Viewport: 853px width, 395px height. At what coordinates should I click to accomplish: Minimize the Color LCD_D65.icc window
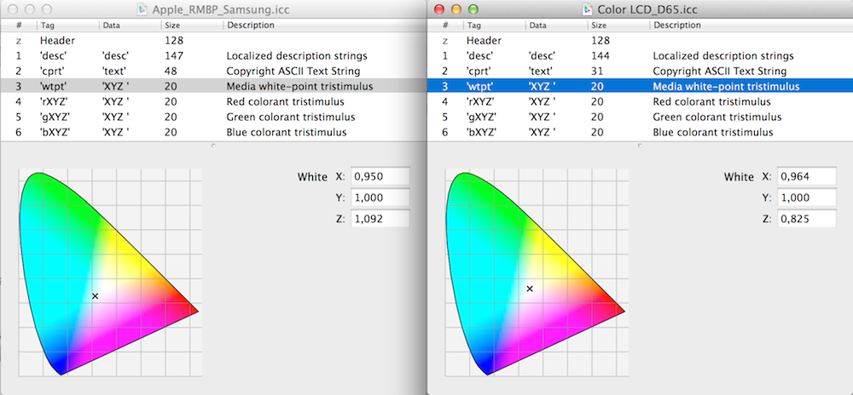456,9
